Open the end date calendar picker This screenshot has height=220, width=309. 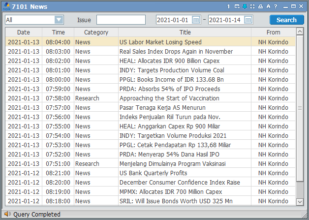pos(248,20)
